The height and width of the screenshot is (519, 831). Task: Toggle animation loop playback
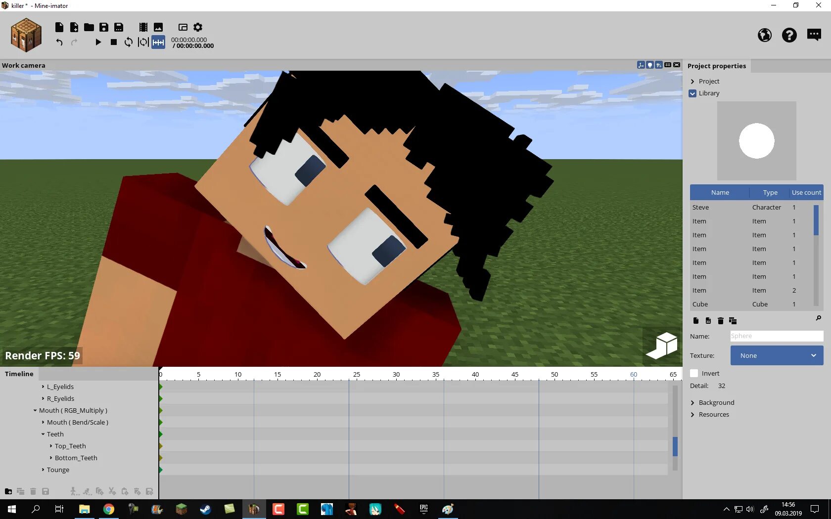tap(129, 42)
